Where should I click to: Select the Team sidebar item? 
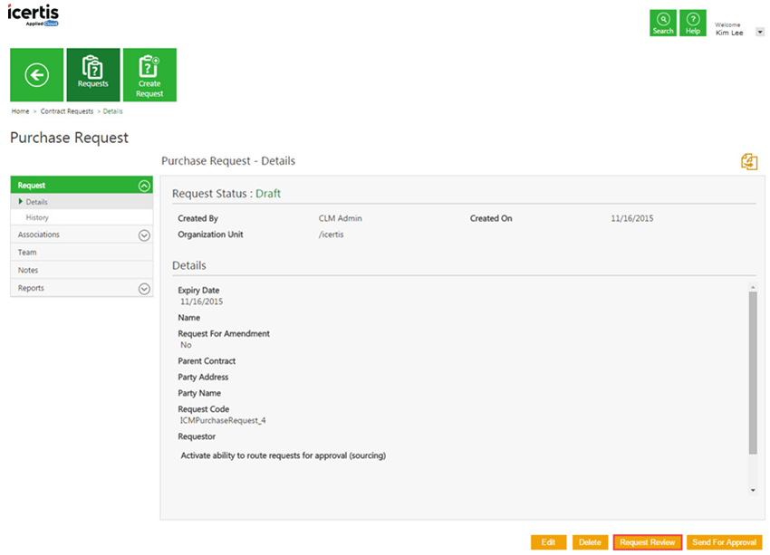(27, 253)
